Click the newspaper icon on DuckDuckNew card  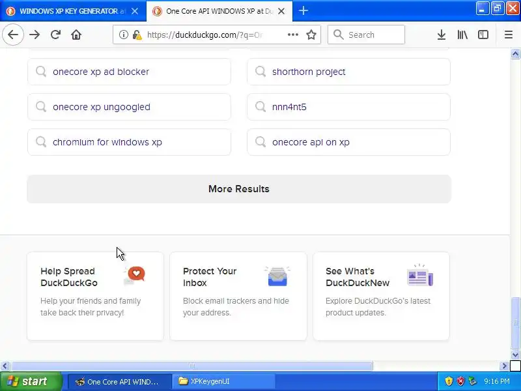click(420, 275)
